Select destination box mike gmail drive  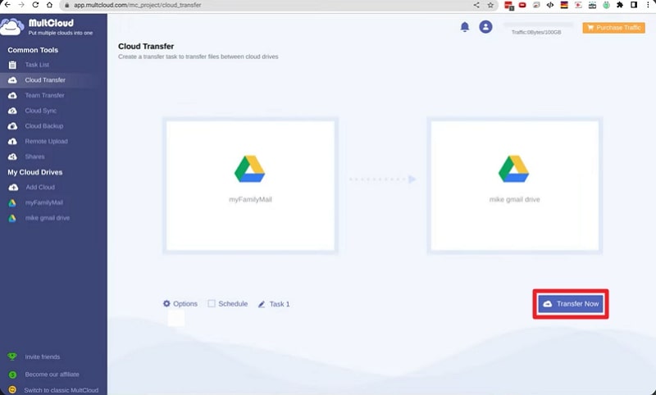(515, 185)
